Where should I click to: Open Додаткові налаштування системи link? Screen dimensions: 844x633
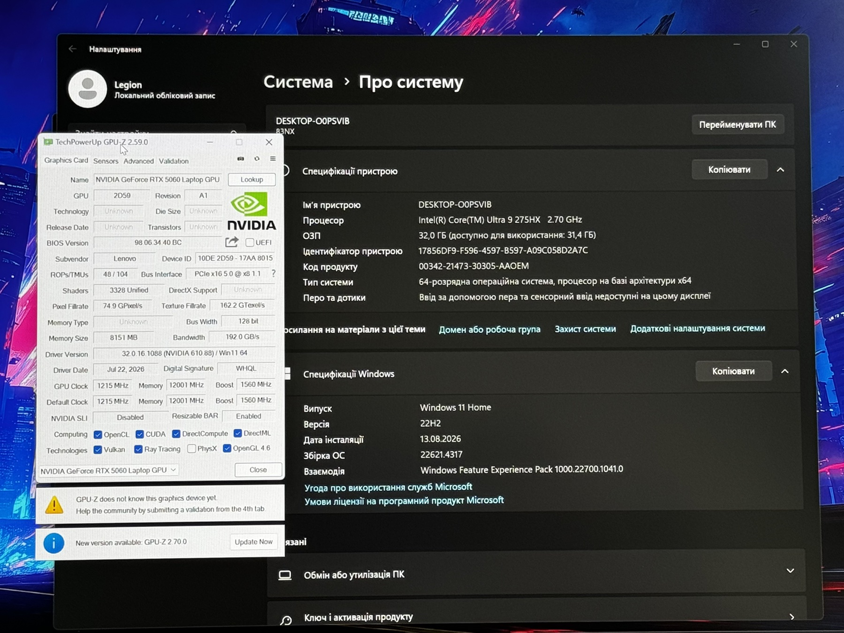click(698, 329)
